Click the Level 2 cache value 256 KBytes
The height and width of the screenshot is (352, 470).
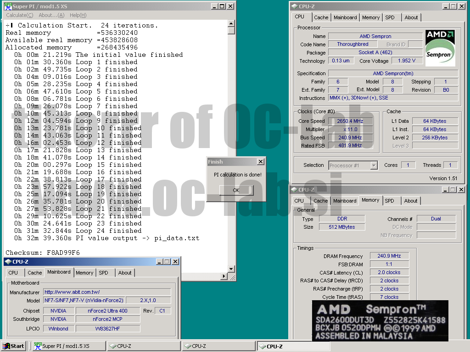pyautogui.click(x=435, y=137)
